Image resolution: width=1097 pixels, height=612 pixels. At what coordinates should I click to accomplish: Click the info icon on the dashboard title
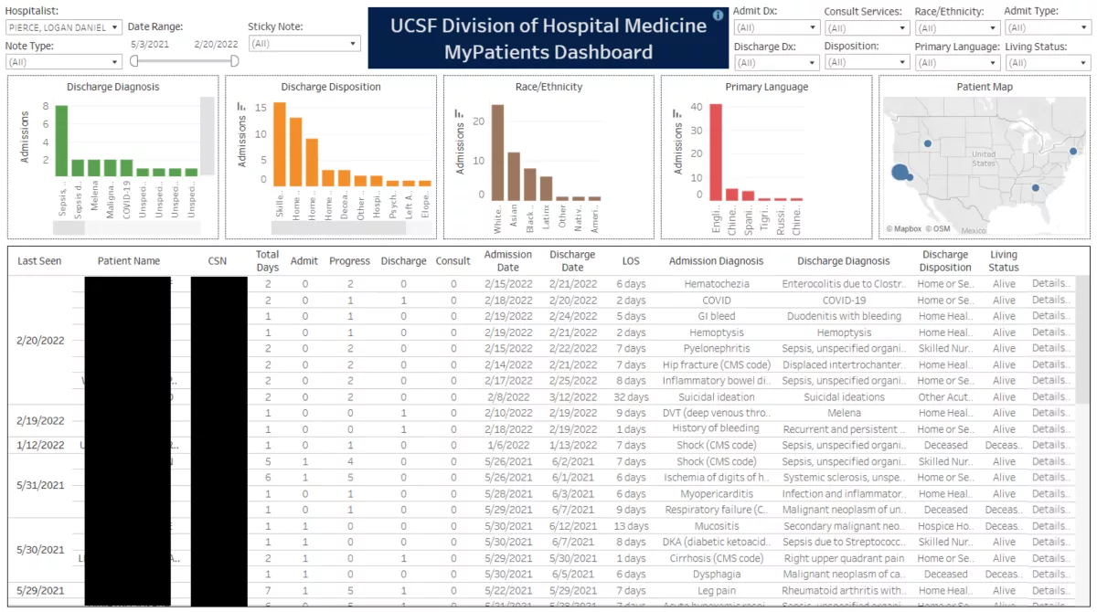[x=718, y=16]
